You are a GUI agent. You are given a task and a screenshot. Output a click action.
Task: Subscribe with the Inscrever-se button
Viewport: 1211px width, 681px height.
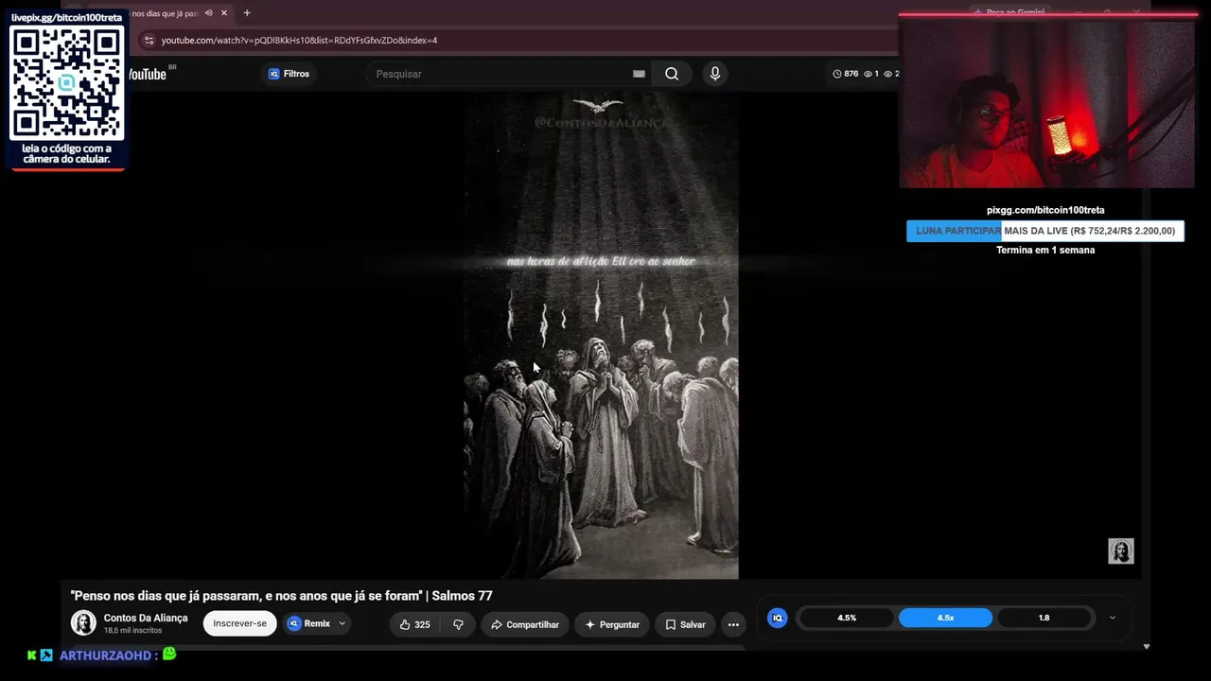coord(239,624)
